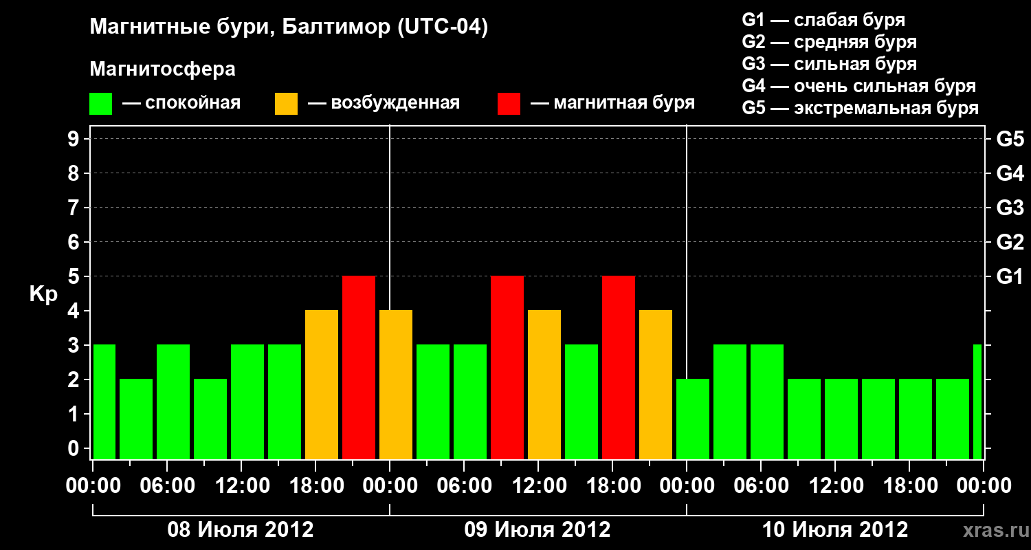Screen dimensions: 1031x550
Task: Click legend text 'G2 — средняя буря'
Action: 830,42
